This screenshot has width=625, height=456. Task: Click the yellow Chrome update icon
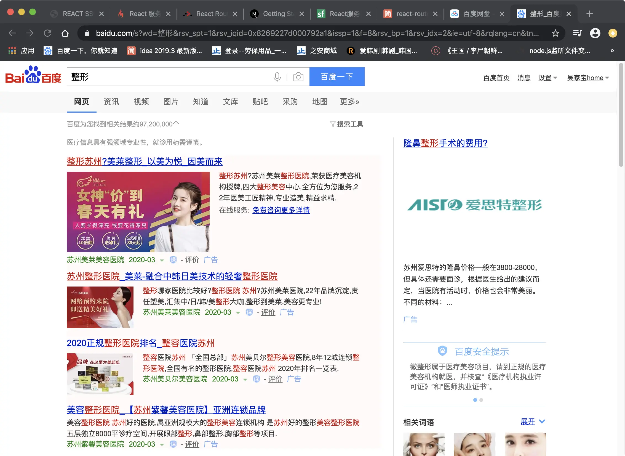point(613,33)
